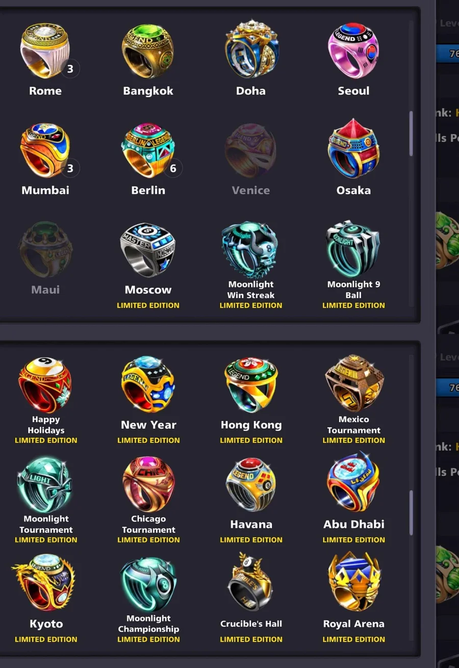This screenshot has width=459, height=668.
Task: Choose the Moonlight 9 Ball ring
Action: point(353,249)
